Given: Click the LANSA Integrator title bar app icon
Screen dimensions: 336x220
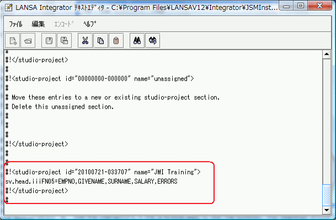Looking at the screenshot, I should pyautogui.click(x=9, y=8).
